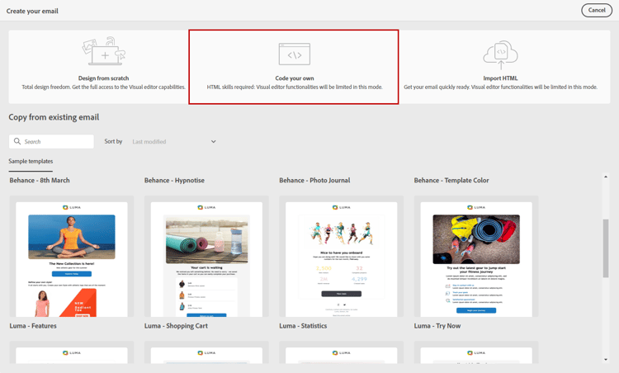The height and width of the screenshot is (373, 619).
Task: Click the Design from scratch icon
Action: tap(103, 51)
